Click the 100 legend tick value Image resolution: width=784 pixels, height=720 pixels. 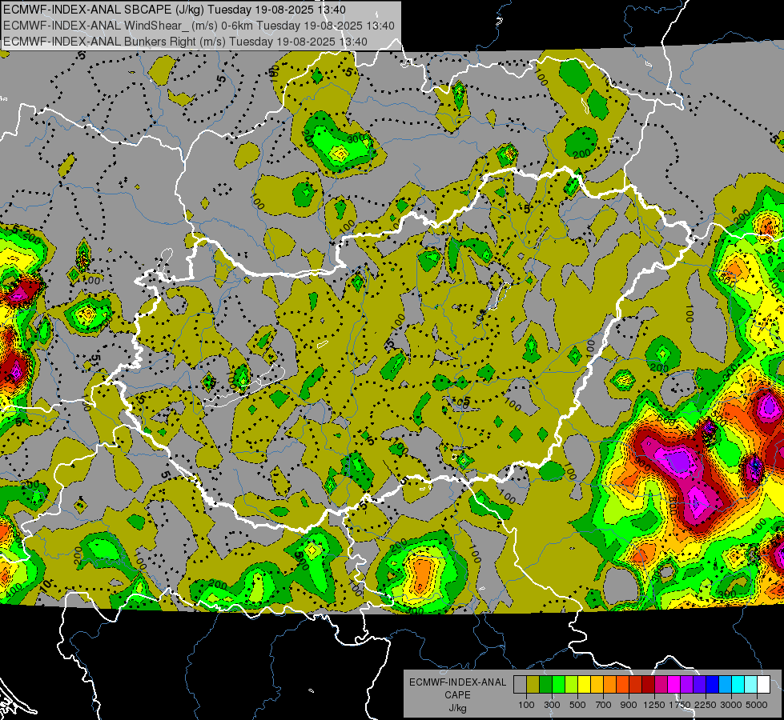[526, 705]
